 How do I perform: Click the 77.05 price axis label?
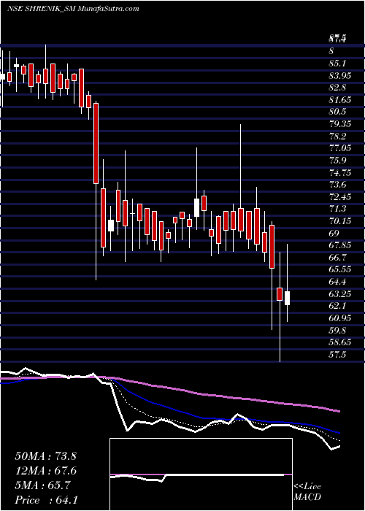[x=340, y=148]
